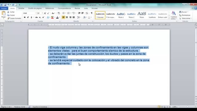Image resolution: width=197 pixels, height=111 pixels.
Task: Apply text effects icon
Action: 48,17
